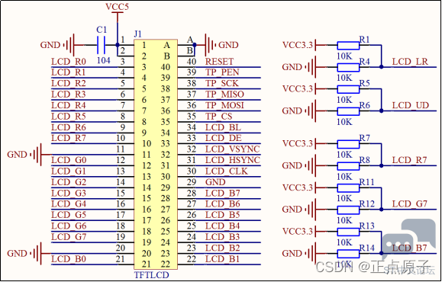Select the LCD_VSYNC net label
This screenshot has width=442, height=282.
click(x=233, y=149)
